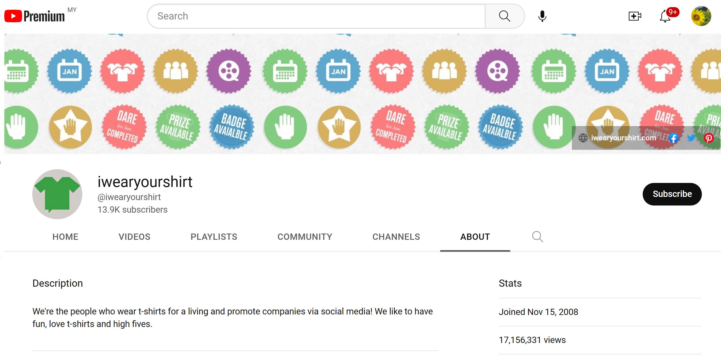Click the channel description paragraph
Screen dimensions: 721x355
click(233, 318)
